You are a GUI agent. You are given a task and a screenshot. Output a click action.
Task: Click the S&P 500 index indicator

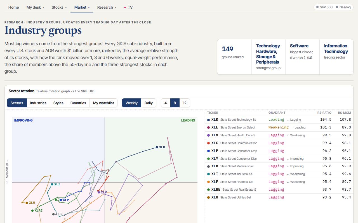coord(324,7)
